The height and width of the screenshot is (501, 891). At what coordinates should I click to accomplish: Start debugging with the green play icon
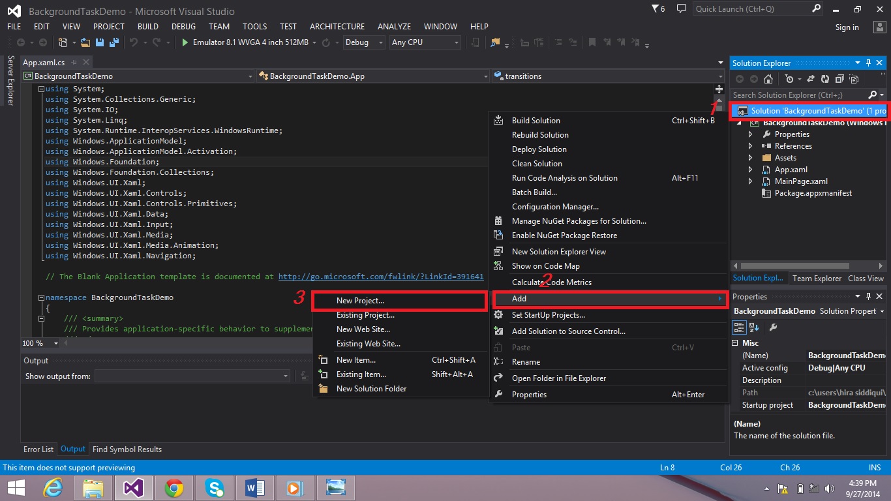(185, 42)
